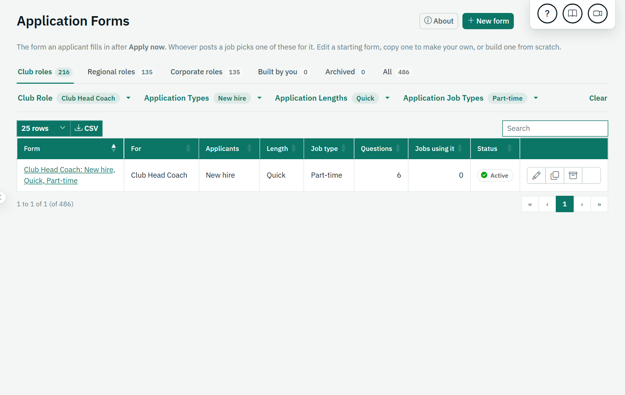Open the video tutorial camera icon
This screenshot has width=625, height=395.
pos(597,14)
